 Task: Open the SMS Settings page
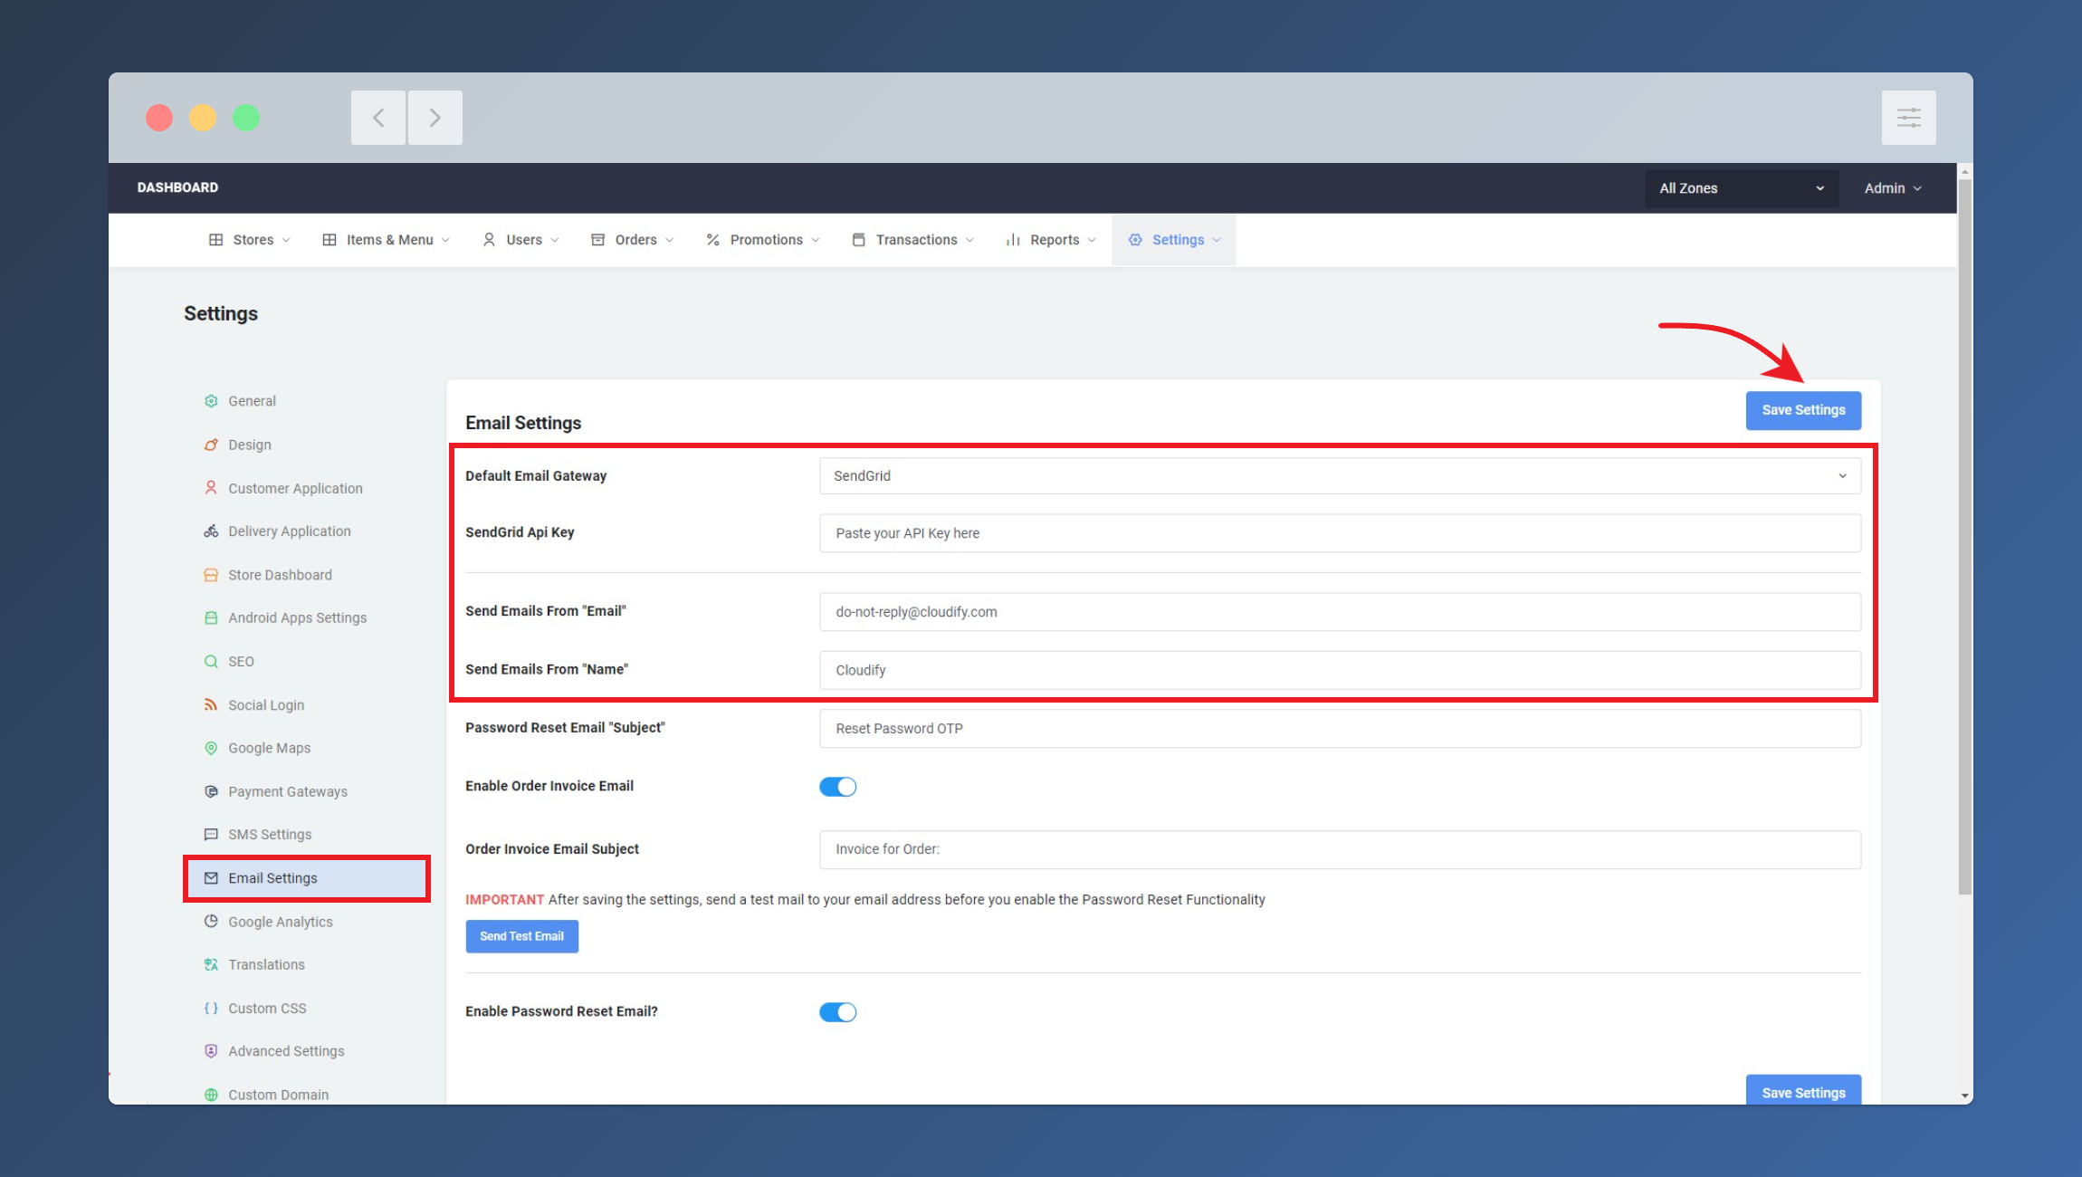pyautogui.click(x=270, y=835)
